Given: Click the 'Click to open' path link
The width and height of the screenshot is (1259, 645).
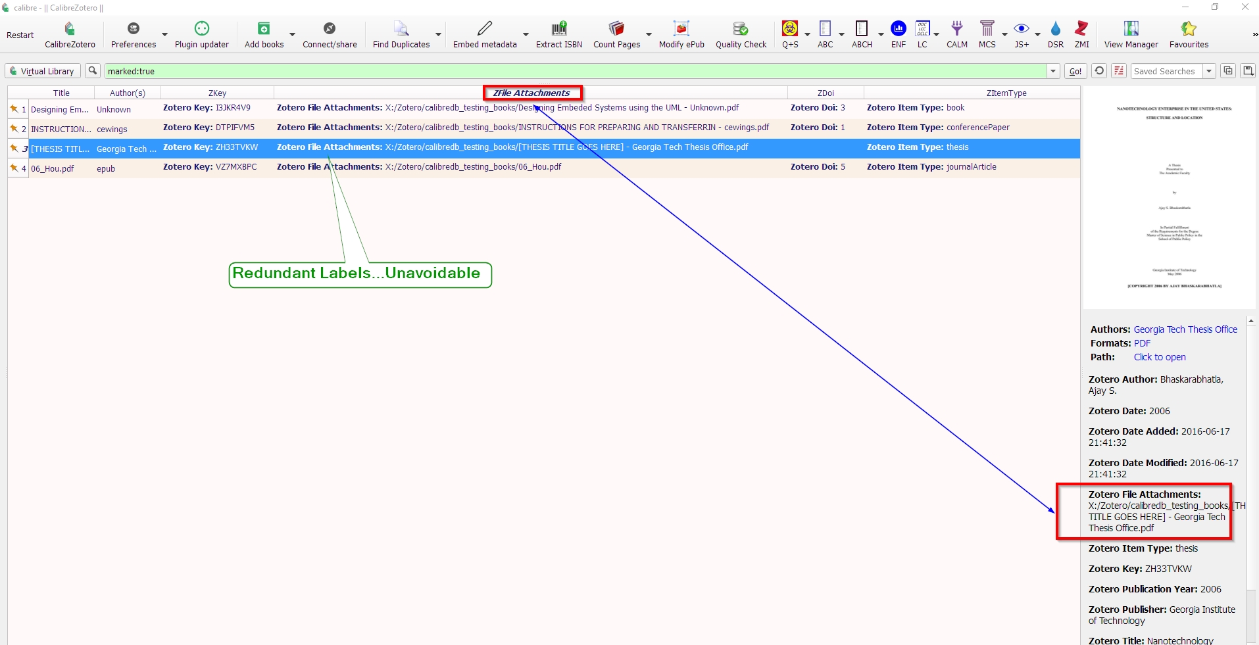Looking at the screenshot, I should pos(1160,357).
